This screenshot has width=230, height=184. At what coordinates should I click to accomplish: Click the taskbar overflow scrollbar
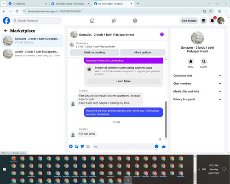pos(195,176)
